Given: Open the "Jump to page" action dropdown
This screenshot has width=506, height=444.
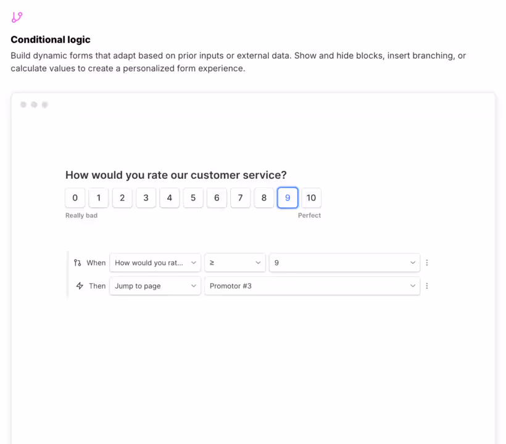Looking at the screenshot, I should 155,286.
